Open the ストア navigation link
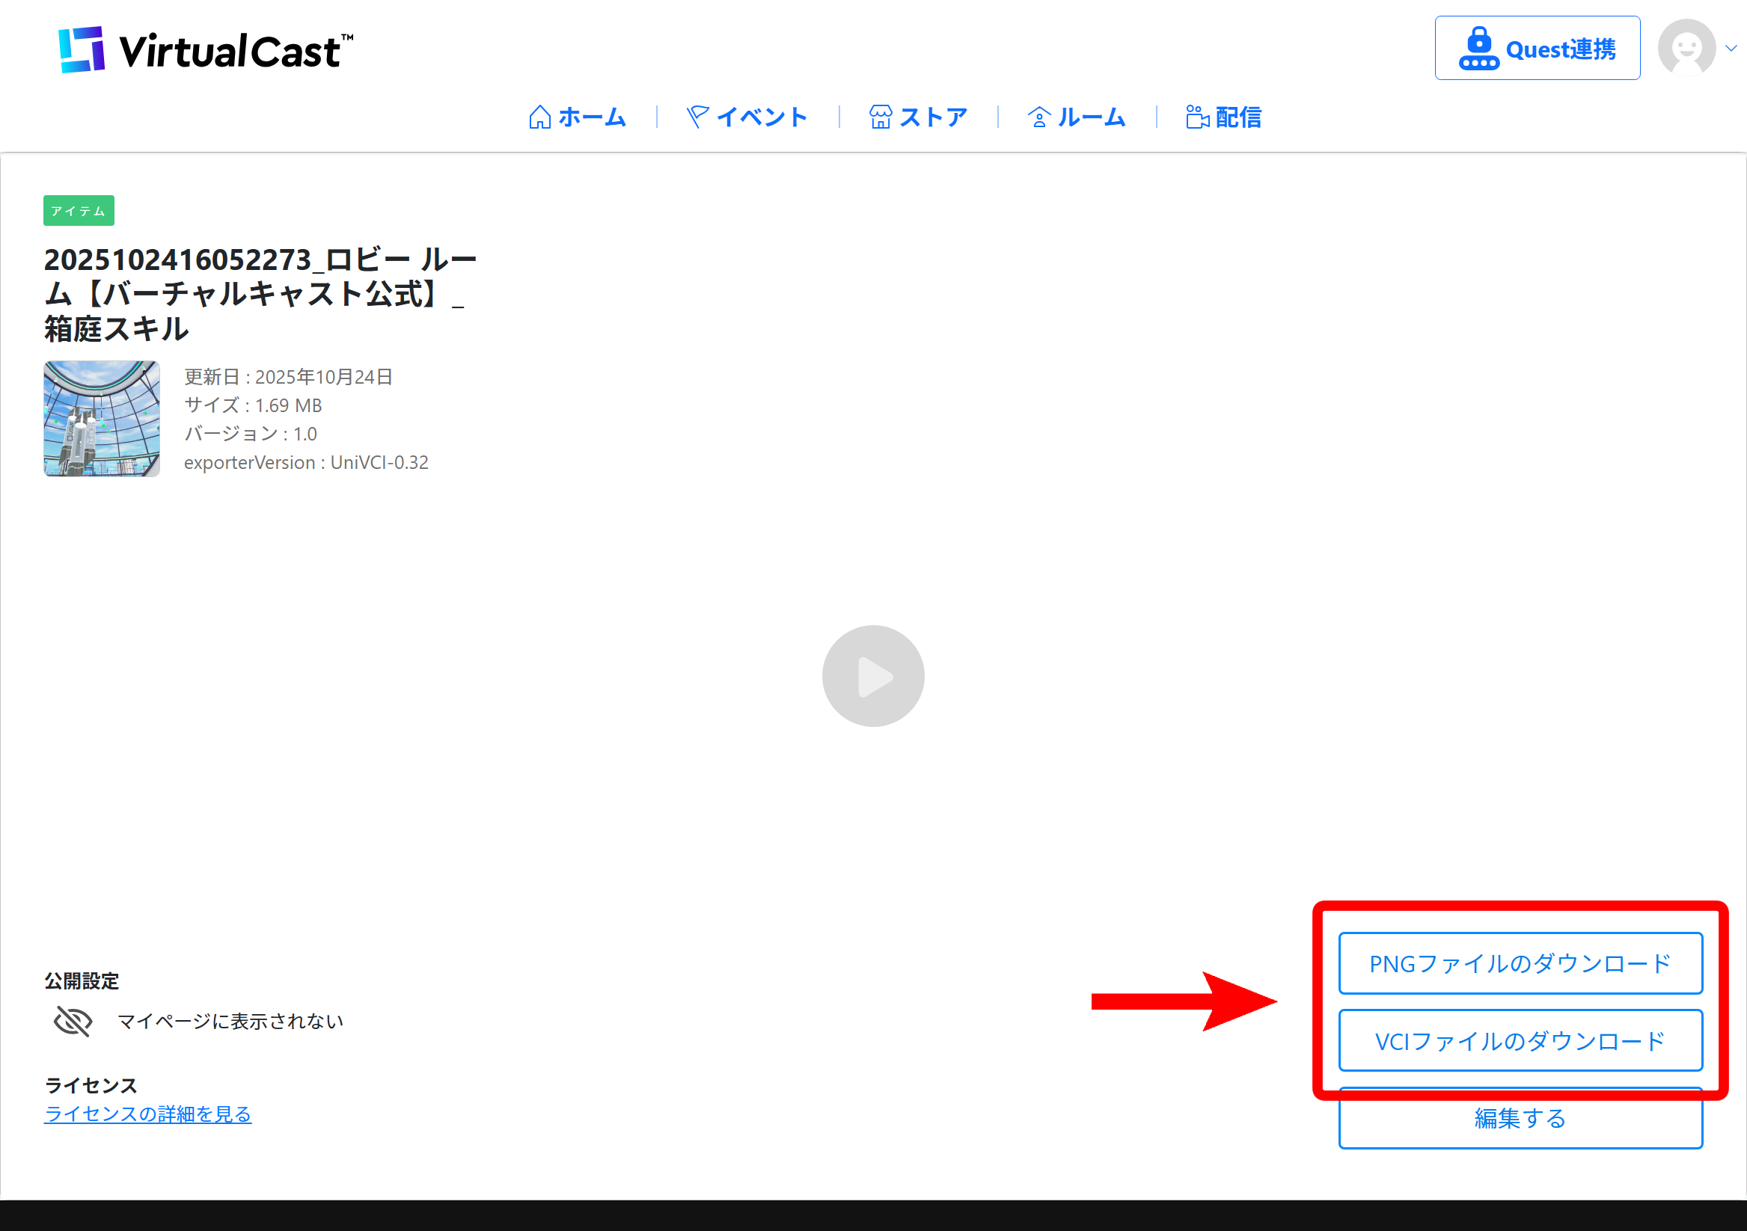This screenshot has height=1231, width=1747. pyautogui.click(x=933, y=117)
